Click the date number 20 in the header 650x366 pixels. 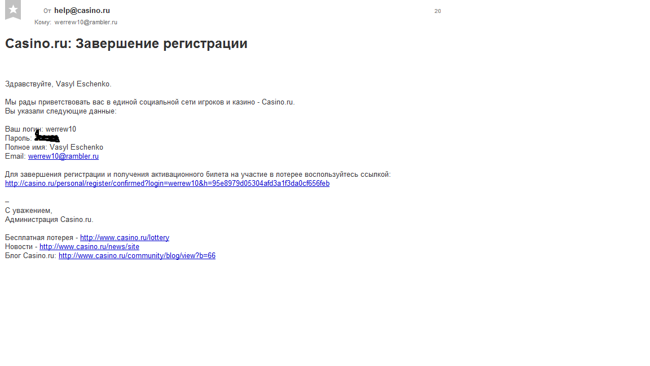coord(438,11)
